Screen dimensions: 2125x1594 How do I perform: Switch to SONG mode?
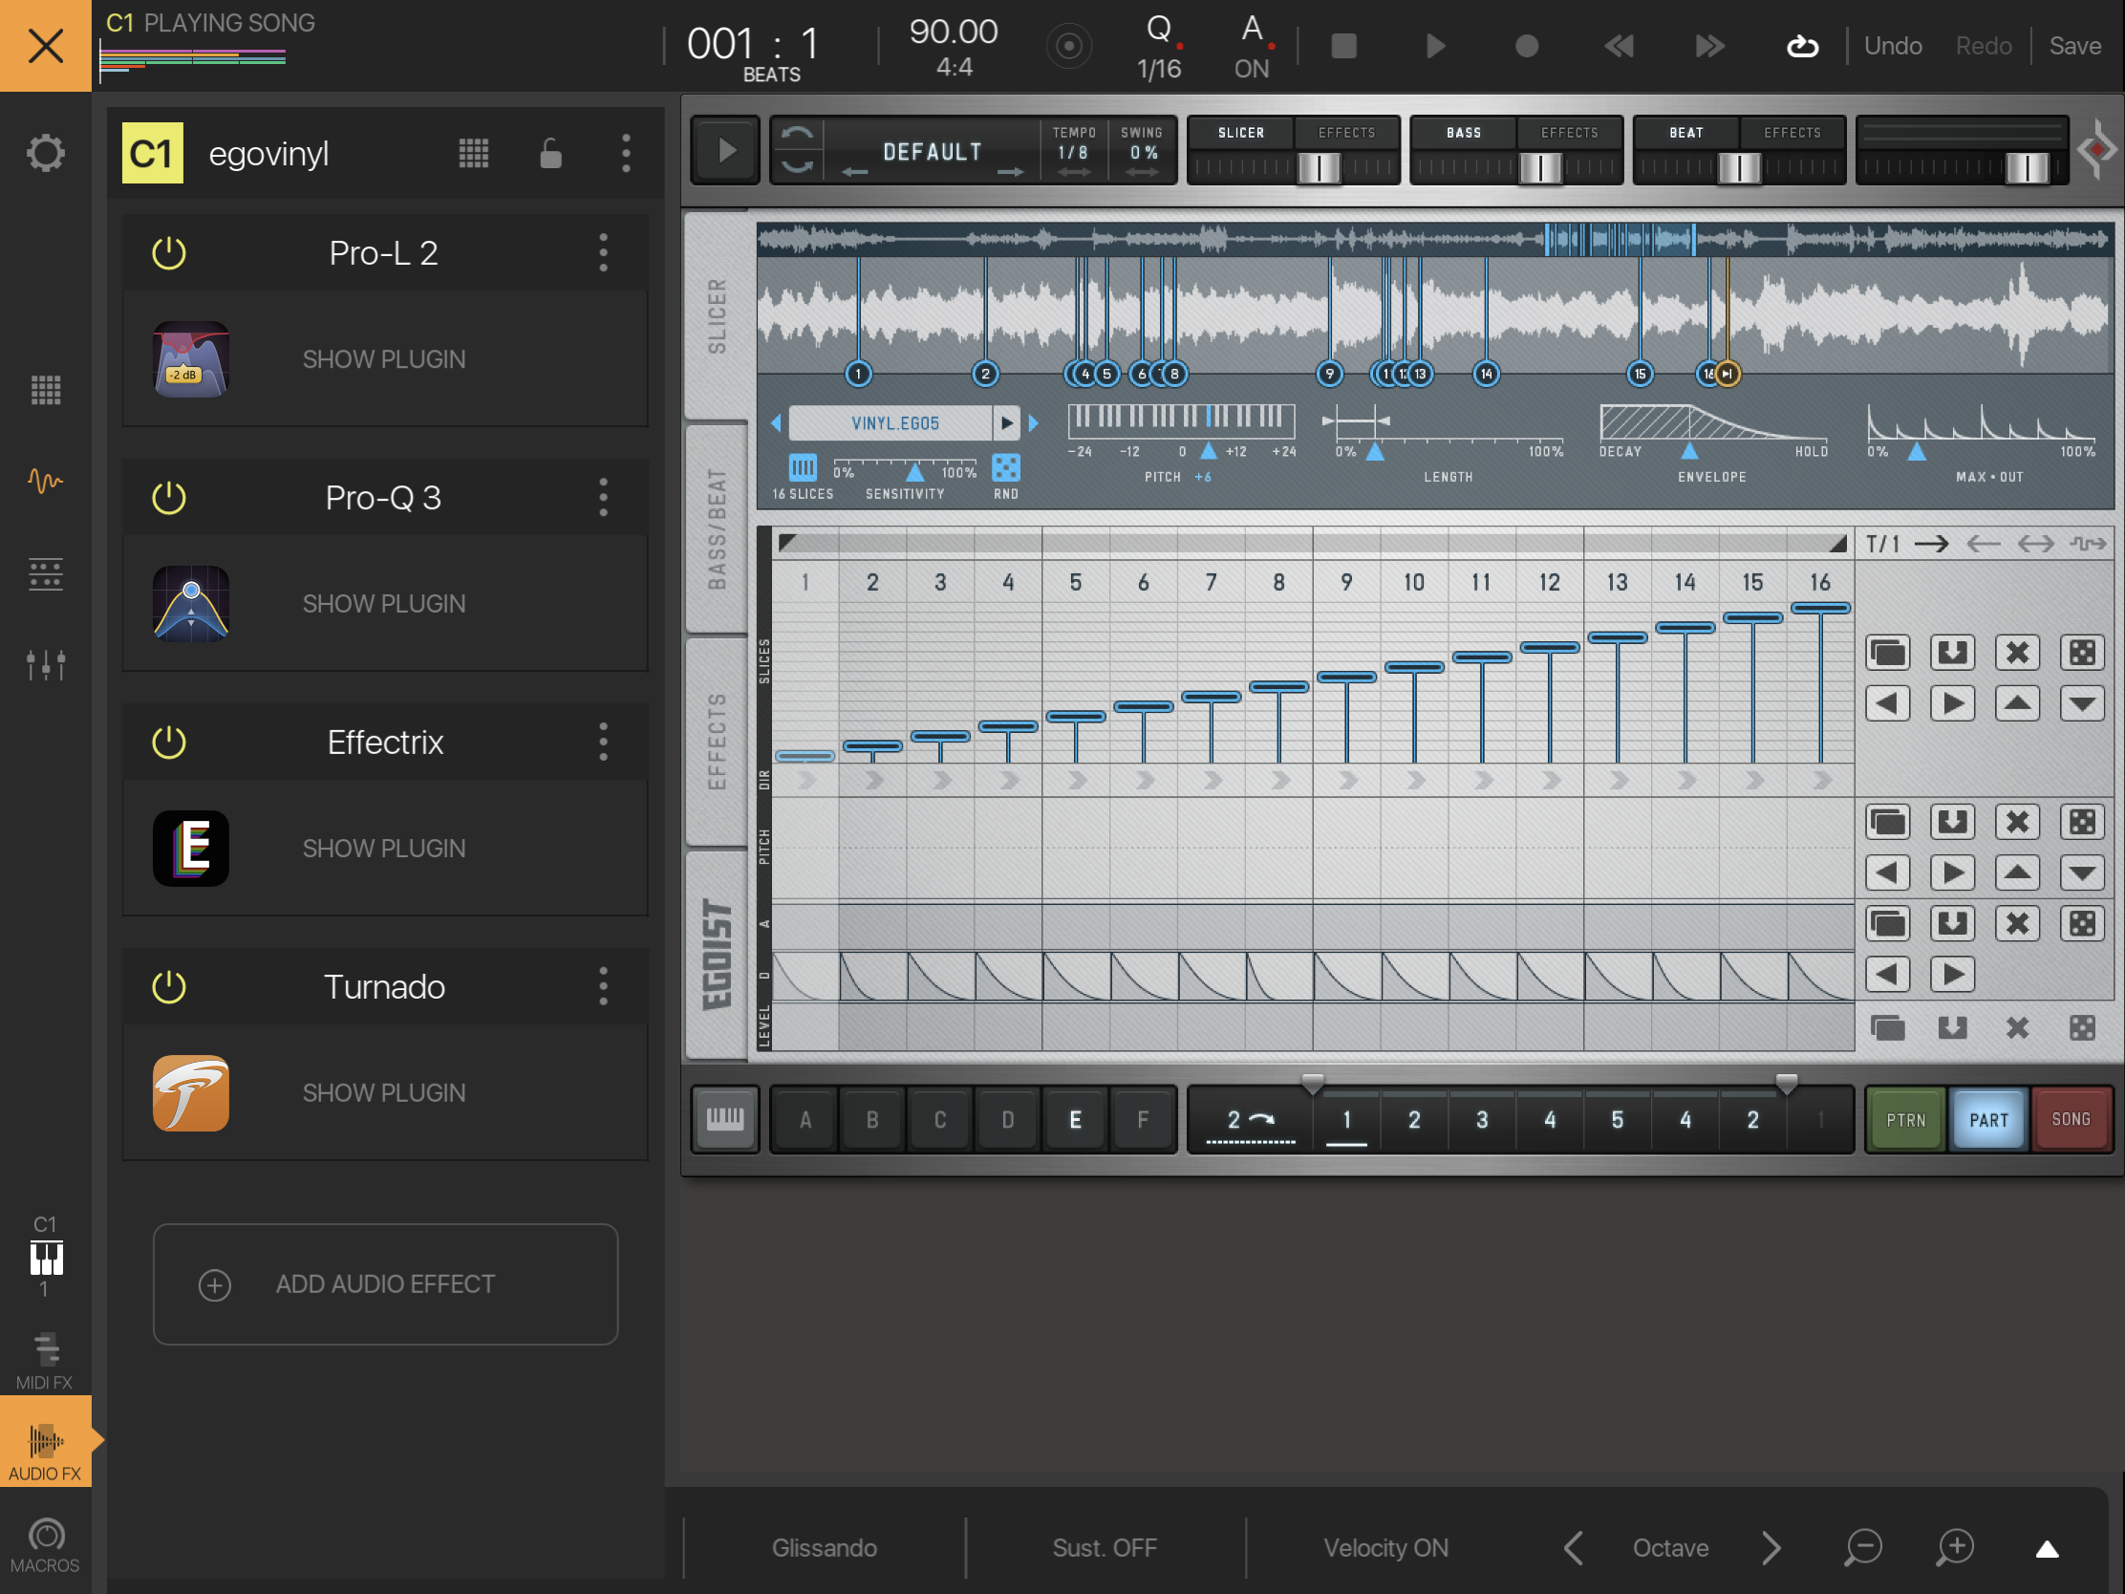[2071, 1119]
